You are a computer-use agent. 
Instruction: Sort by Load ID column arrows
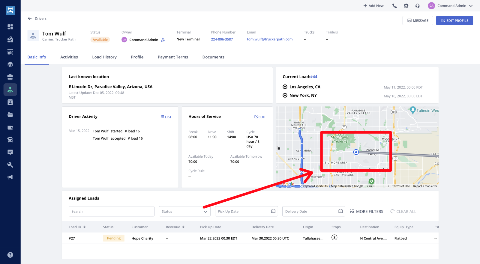[85, 227]
